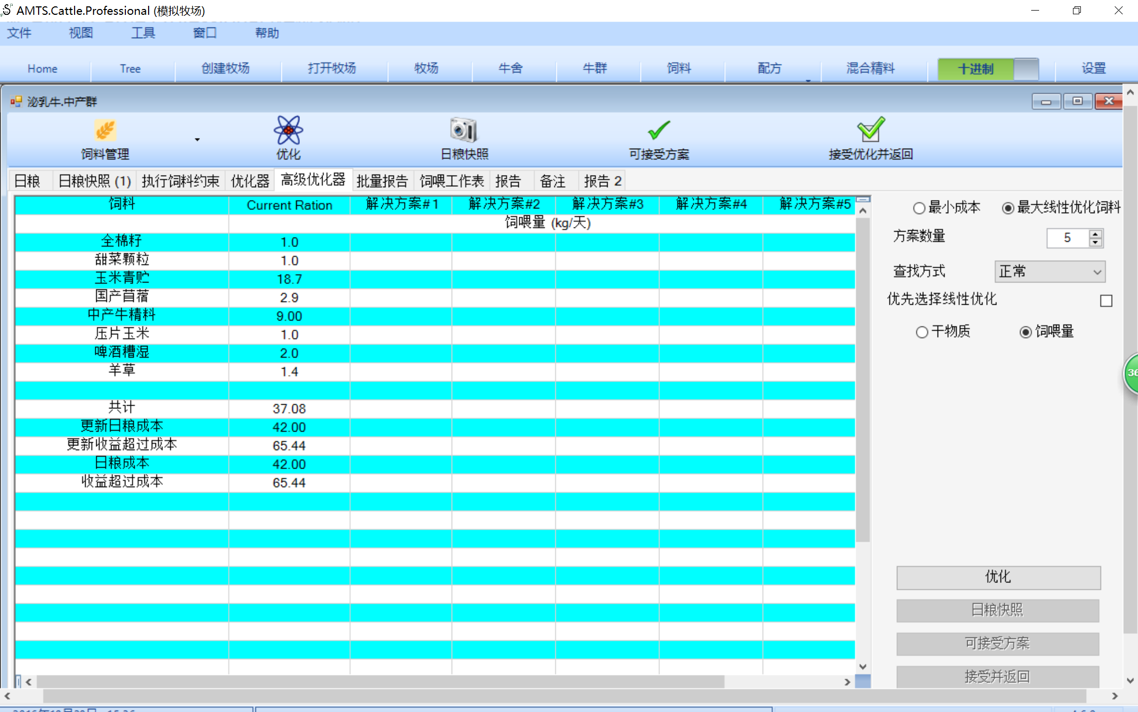Increase 方案数量 with the up arrow

pos(1096,233)
